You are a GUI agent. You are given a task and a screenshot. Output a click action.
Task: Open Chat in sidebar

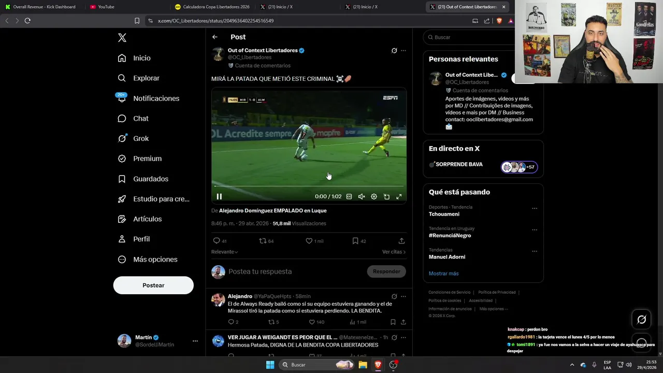133,119
